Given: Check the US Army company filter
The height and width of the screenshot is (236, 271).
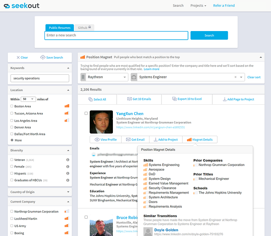Looking at the screenshot, I should pos(12,226).
